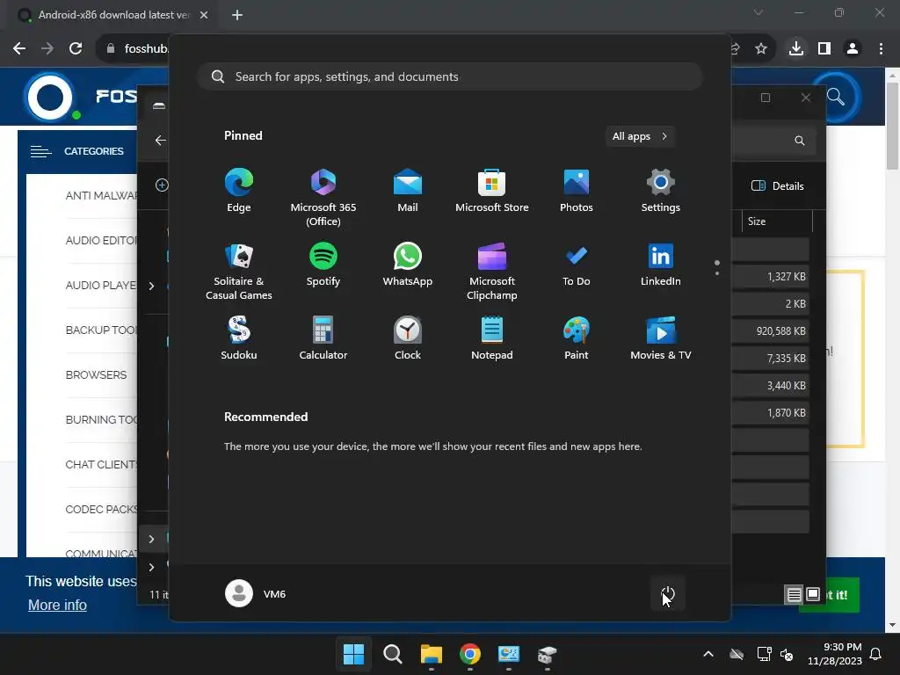Open Chrome three-dot menu
Screen dimensions: 900x675
(x=881, y=48)
